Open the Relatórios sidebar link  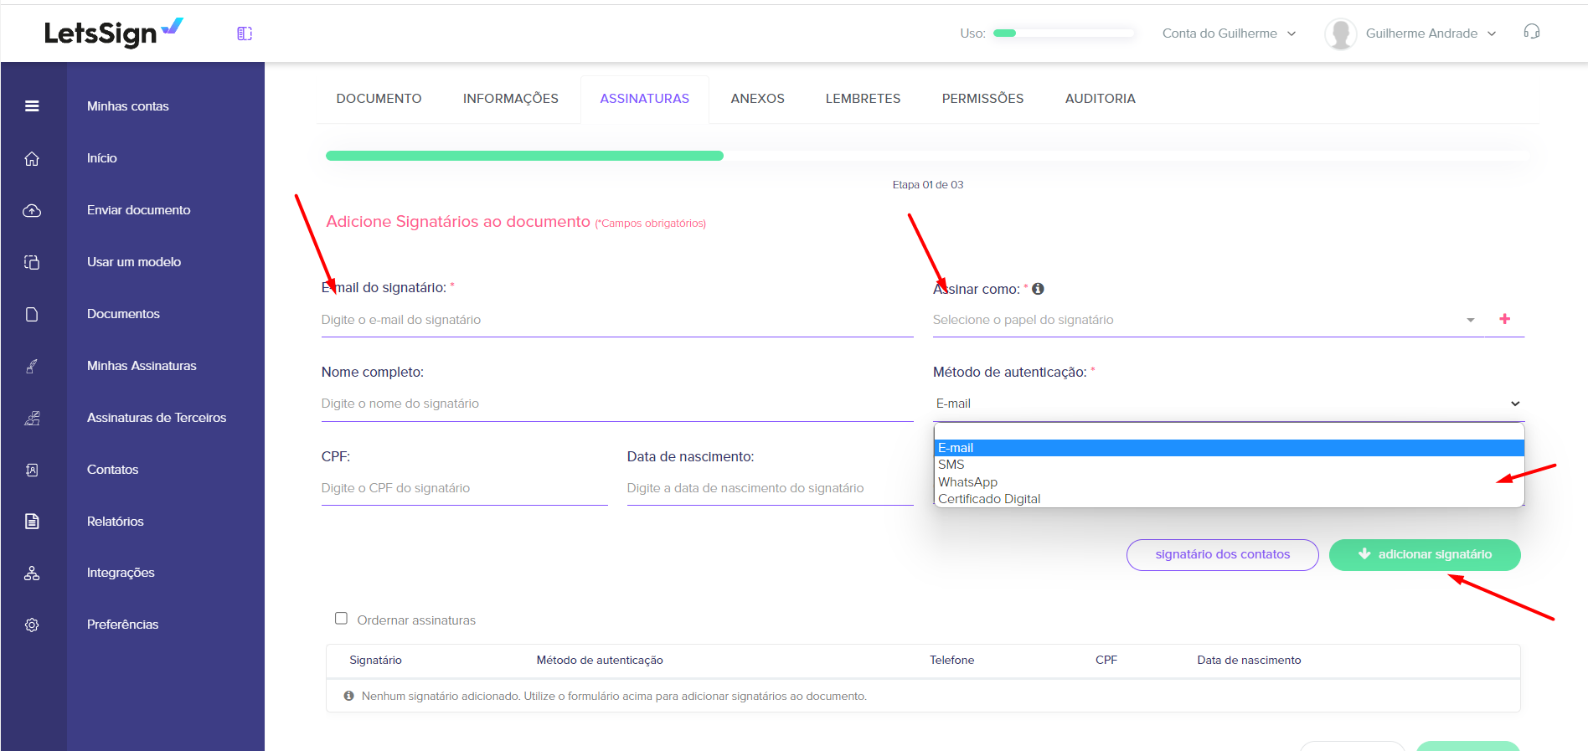(116, 522)
